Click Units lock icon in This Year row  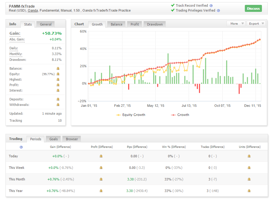point(249,191)
